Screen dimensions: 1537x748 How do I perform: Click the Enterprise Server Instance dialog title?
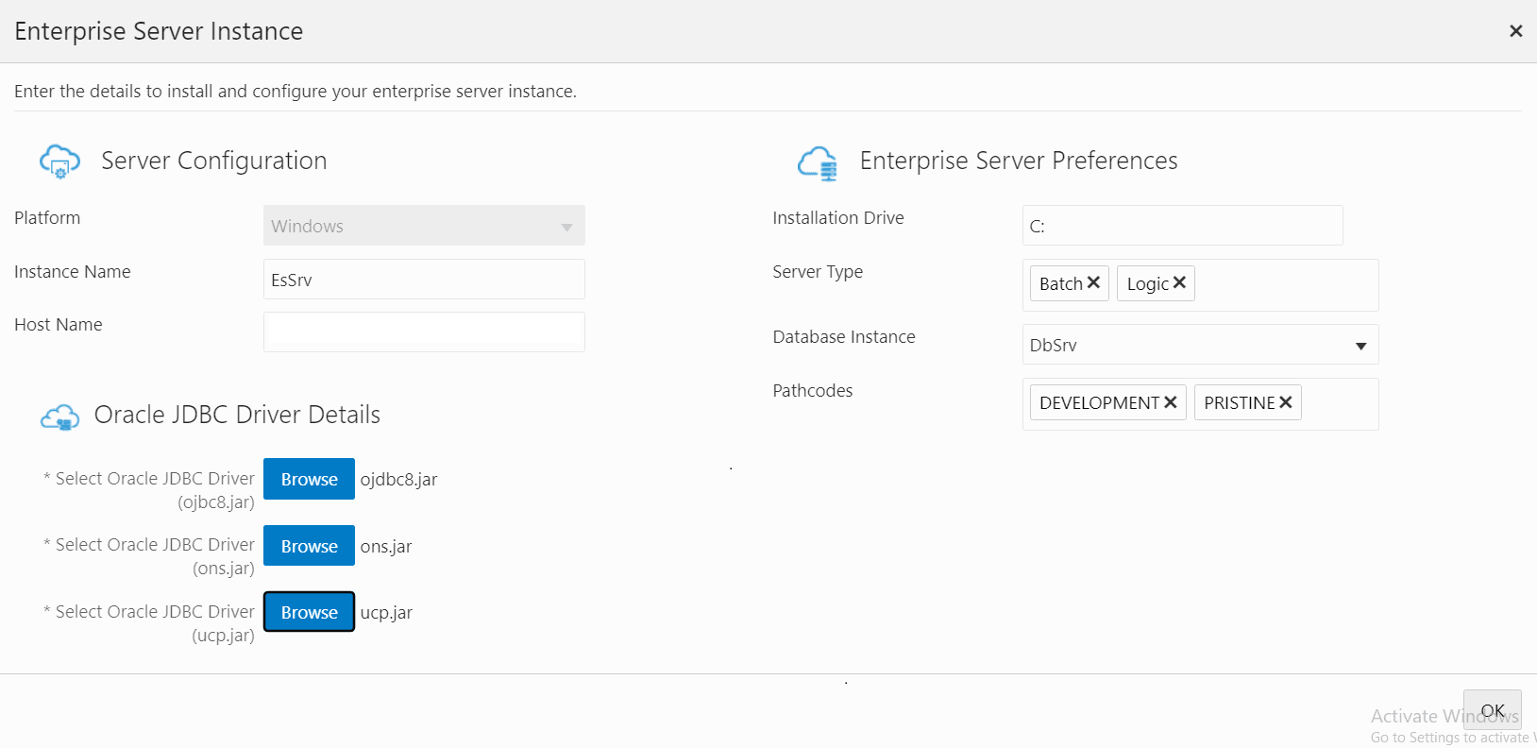159,31
